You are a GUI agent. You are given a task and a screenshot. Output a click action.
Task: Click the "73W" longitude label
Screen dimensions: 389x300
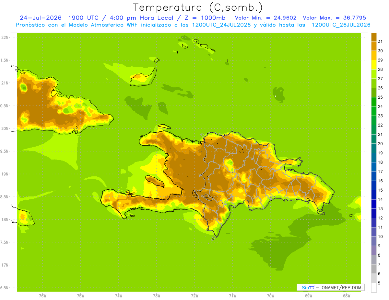(x=157, y=296)
